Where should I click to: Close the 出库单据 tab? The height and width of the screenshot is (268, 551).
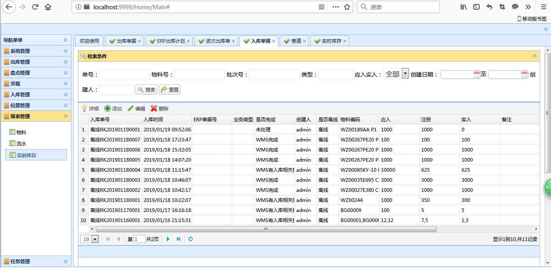139,41
